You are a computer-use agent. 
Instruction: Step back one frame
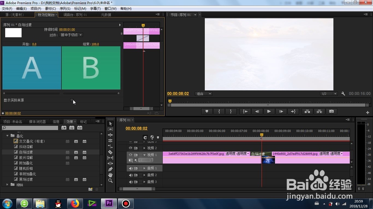(257, 112)
